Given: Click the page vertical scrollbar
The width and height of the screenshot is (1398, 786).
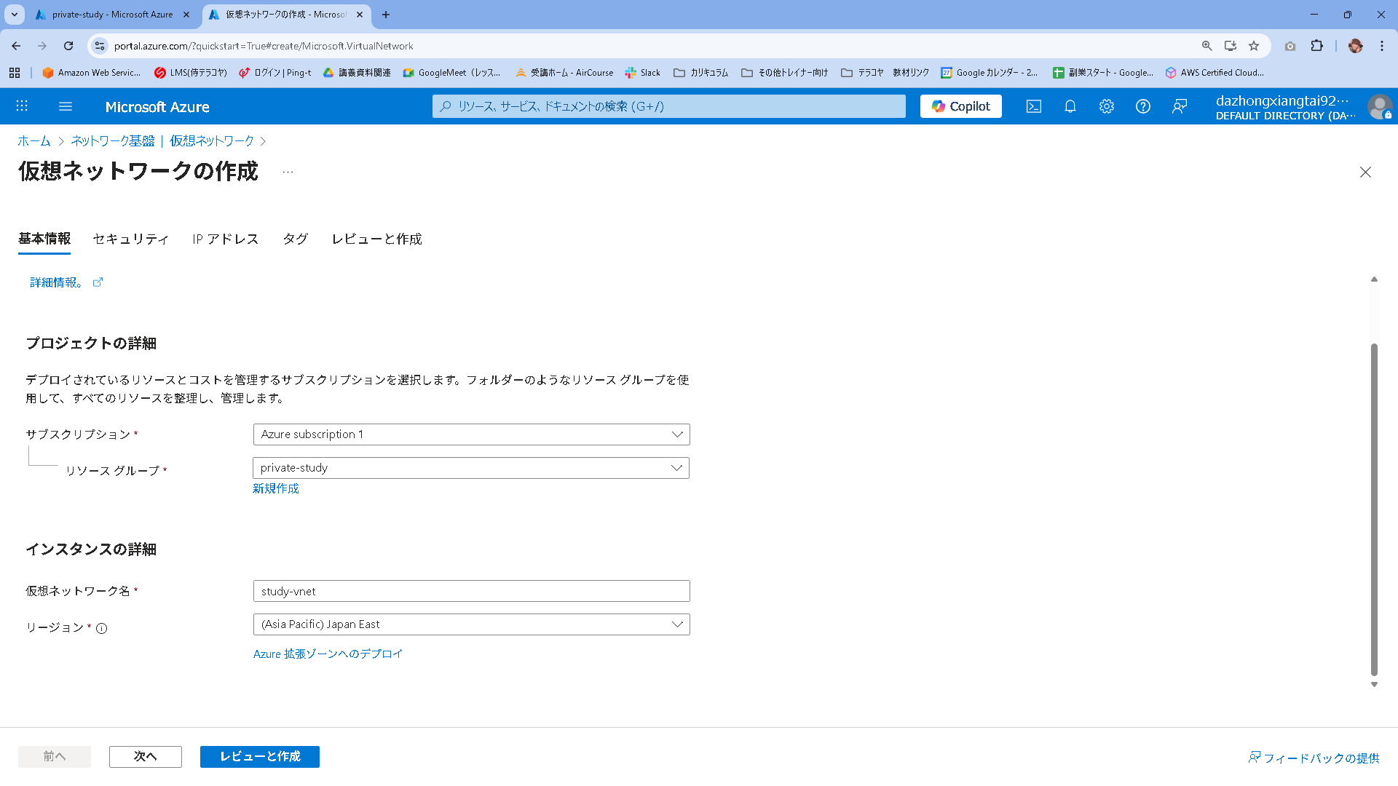Looking at the screenshot, I should [1374, 509].
